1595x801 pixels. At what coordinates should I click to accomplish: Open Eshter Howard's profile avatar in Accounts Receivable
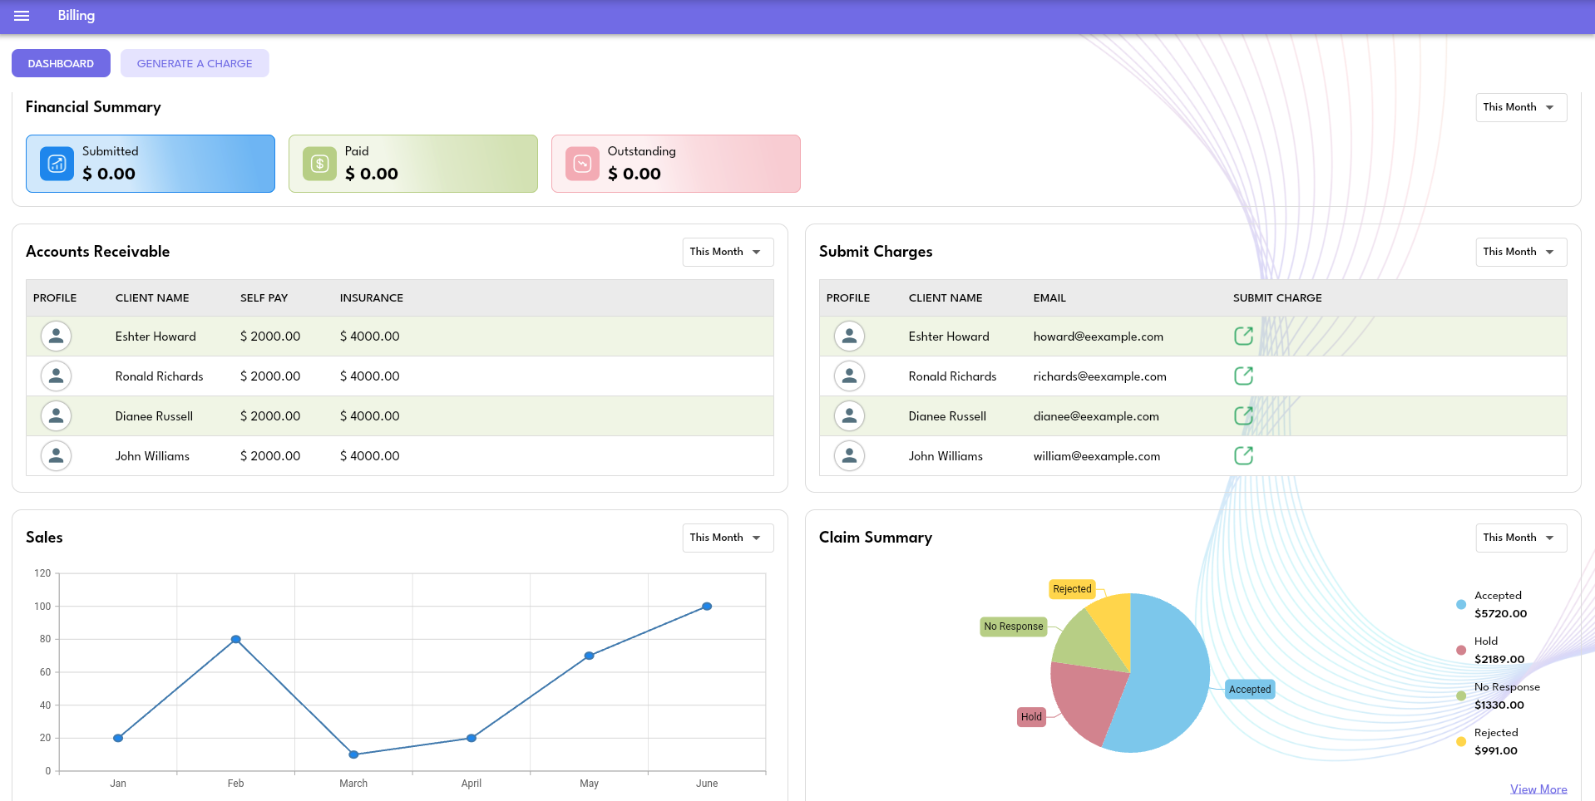[56, 336]
